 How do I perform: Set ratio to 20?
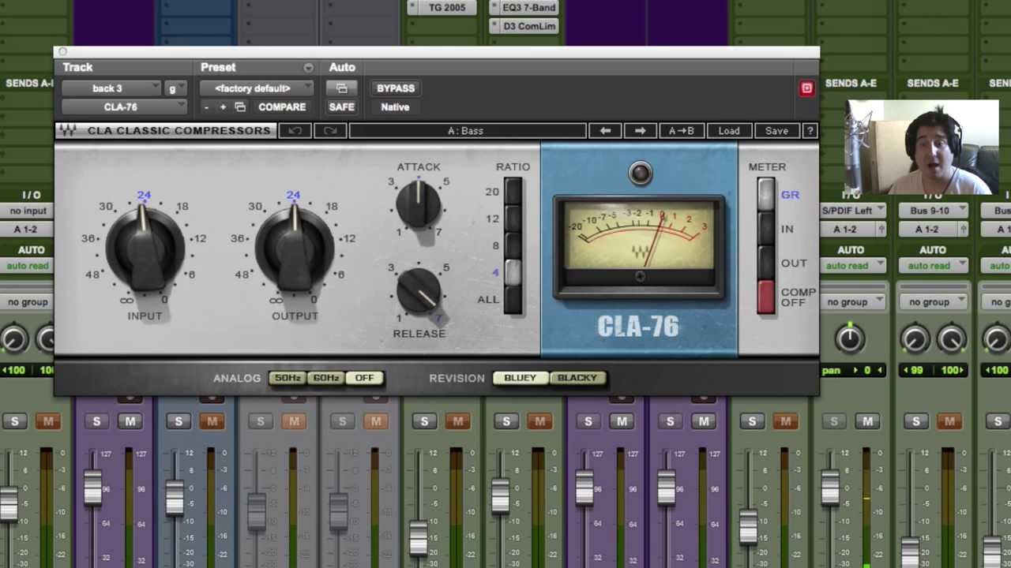pyautogui.click(x=513, y=192)
